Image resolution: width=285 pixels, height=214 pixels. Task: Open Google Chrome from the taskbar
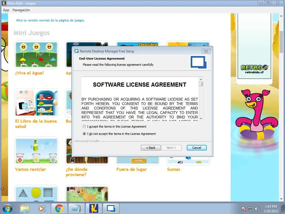point(59,208)
